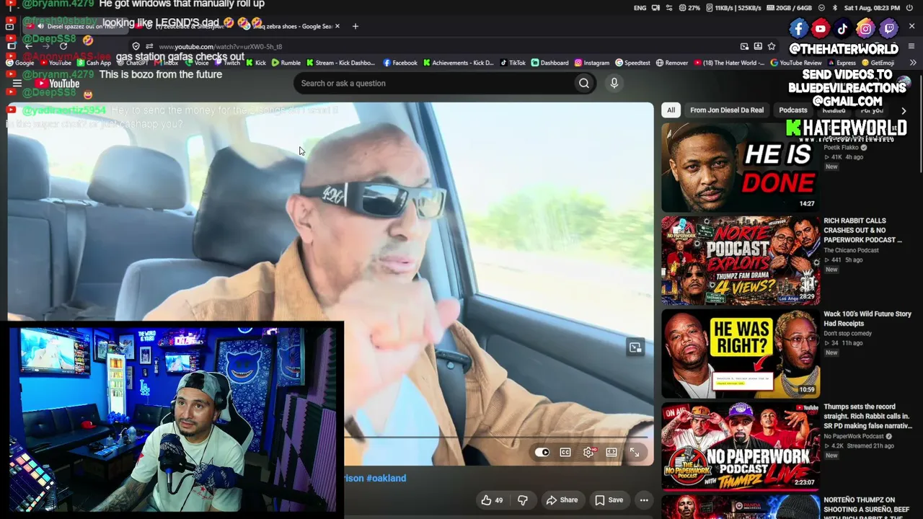Go back with the browser back arrow
Screen dimensions: 923x519
[x=29, y=46]
